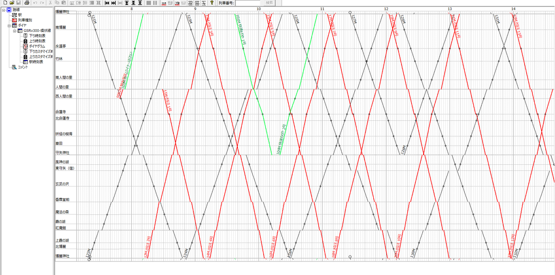Click the Redo arrow icon

pos(42,3)
